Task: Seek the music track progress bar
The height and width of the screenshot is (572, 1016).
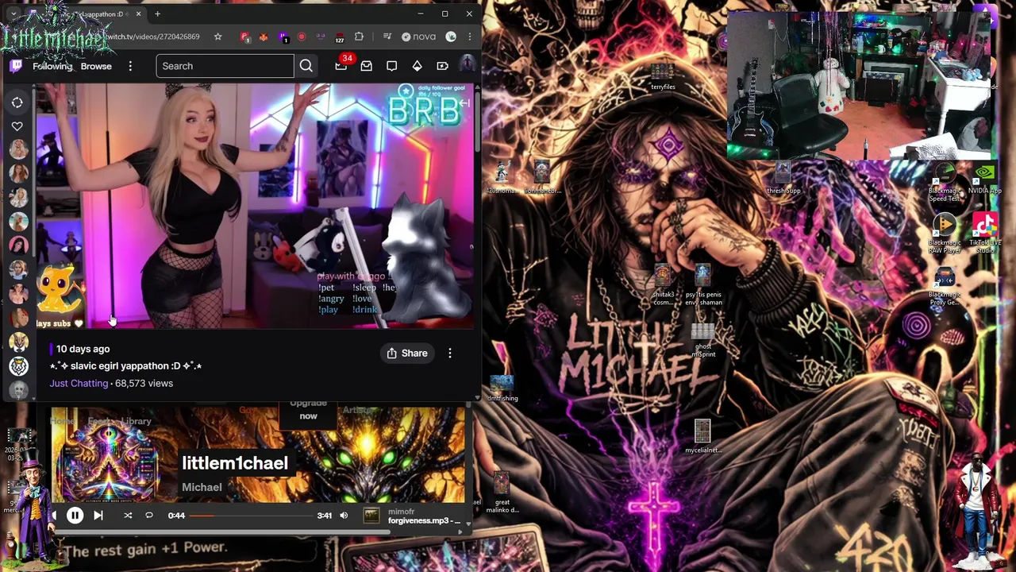Action: pyautogui.click(x=251, y=516)
